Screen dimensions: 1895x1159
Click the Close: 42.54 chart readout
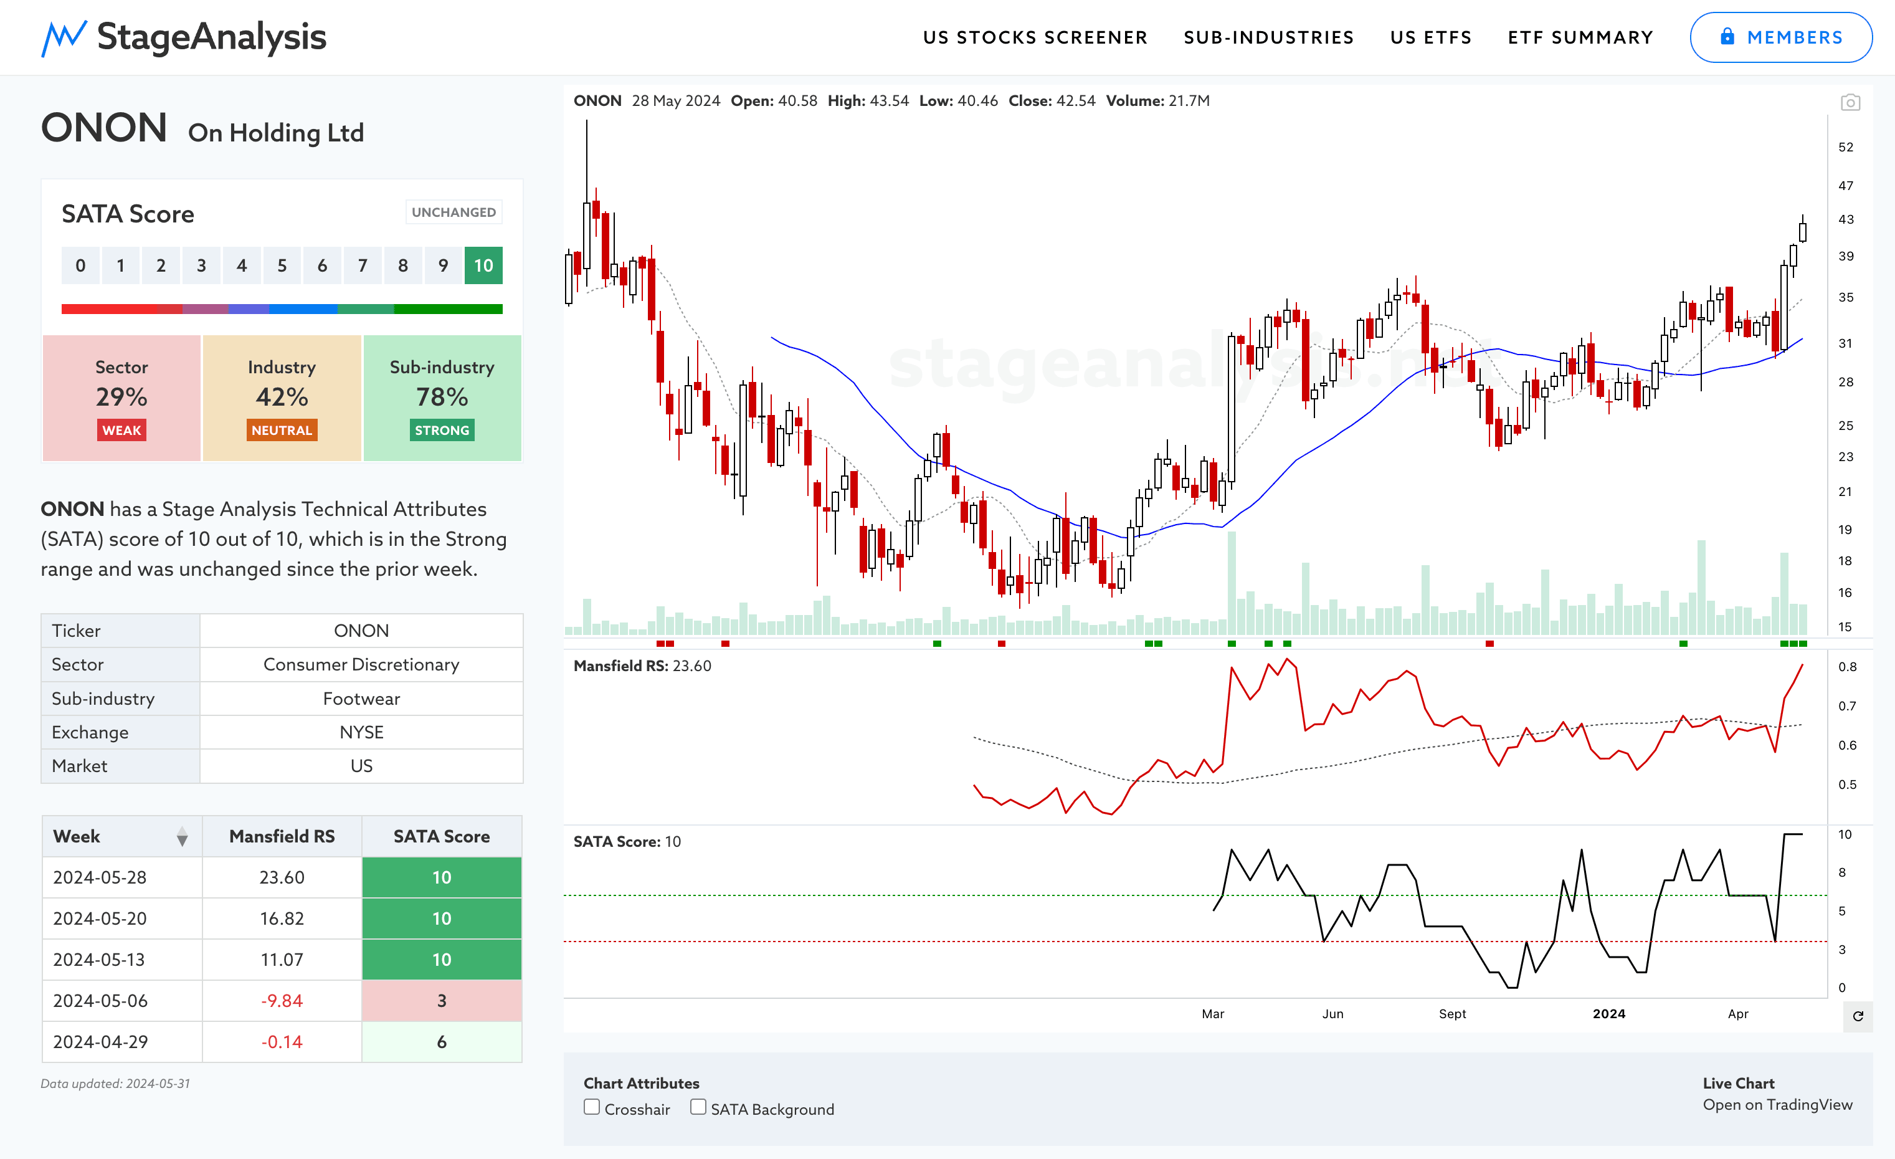click(1052, 101)
